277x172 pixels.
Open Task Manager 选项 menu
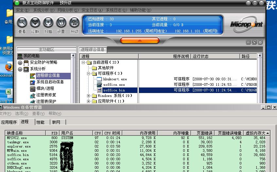pyautogui.click(x=22, y=114)
